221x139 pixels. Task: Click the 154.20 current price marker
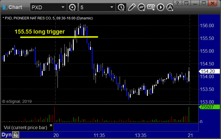tap(209, 71)
